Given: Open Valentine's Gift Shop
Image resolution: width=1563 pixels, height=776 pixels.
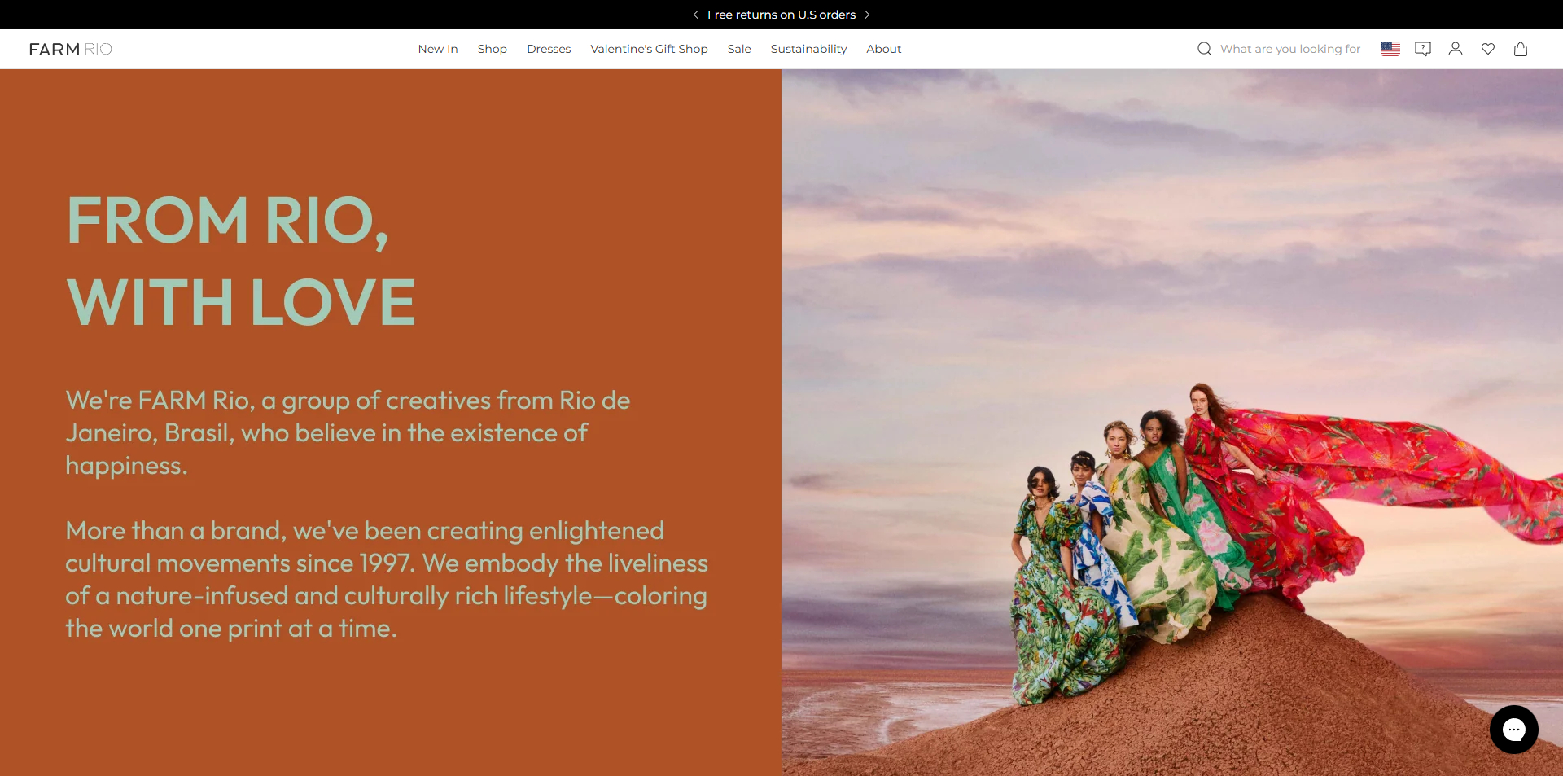Looking at the screenshot, I should click(648, 49).
